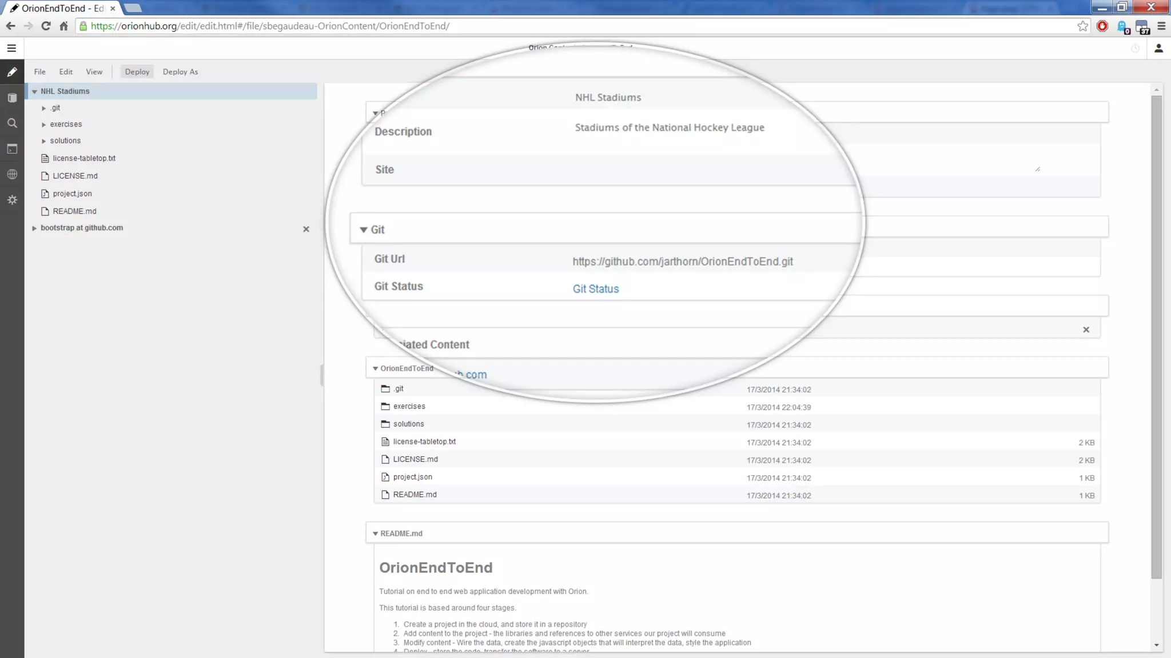Expand bootstrap at github.com node

click(x=34, y=228)
